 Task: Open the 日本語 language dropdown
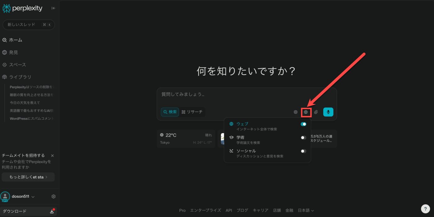tap(306, 210)
